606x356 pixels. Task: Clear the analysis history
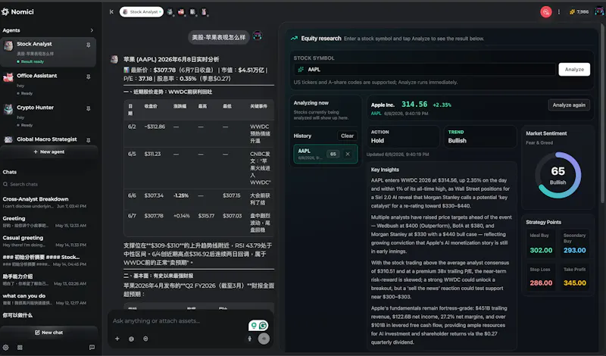(x=347, y=136)
